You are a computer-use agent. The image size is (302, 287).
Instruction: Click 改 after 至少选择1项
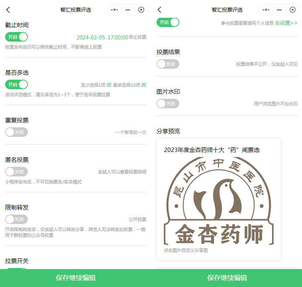(109, 85)
